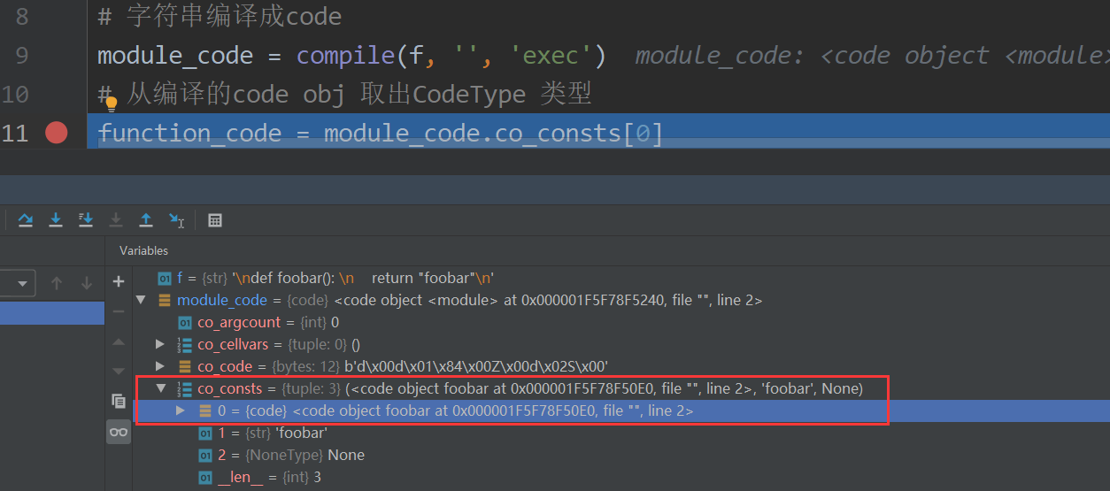The image size is (1110, 491).
Task: Click the Step Out debugger icon
Action: pyautogui.click(x=146, y=220)
